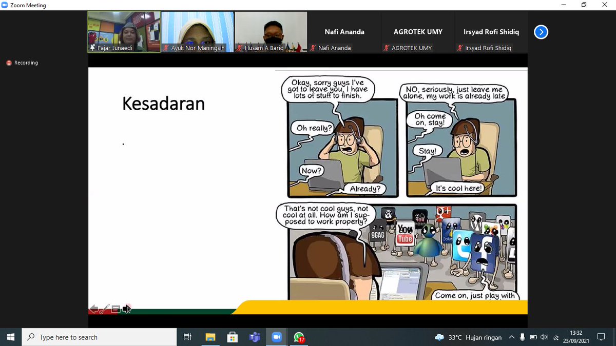Click the Zoom logo in the title bar
The image size is (616, 346).
click(5, 5)
